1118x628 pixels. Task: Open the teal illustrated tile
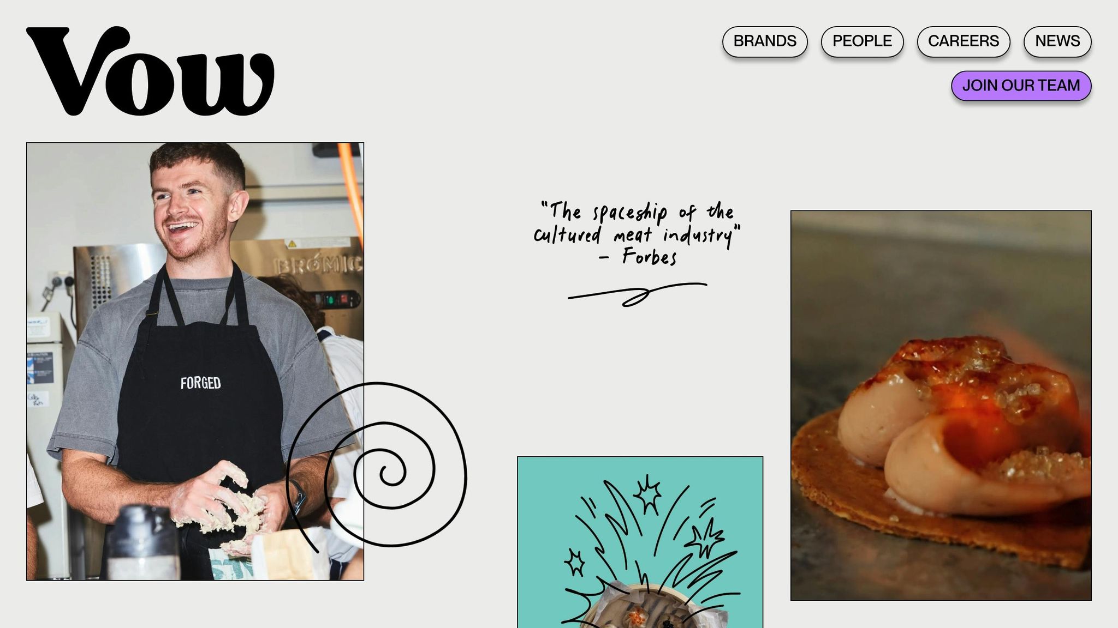pyautogui.click(x=640, y=542)
